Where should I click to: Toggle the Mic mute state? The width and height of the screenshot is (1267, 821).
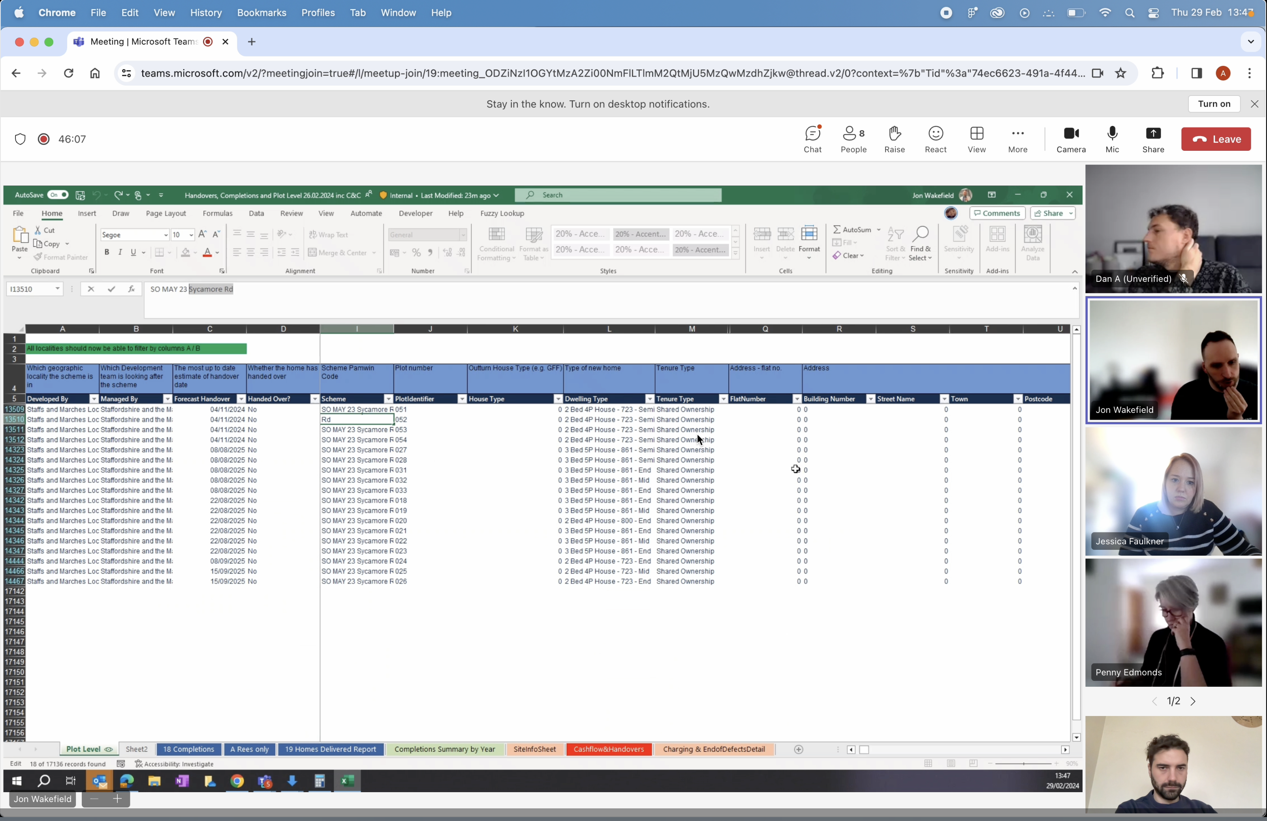point(1112,139)
